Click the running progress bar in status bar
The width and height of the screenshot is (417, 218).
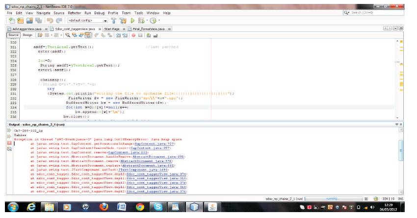(x=334, y=198)
